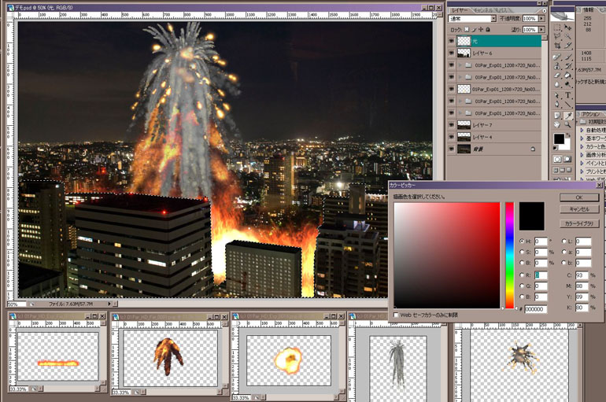Select the Path Selection tool
Image resolution: width=606 pixels, height=402 pixels.
(x=557, y=95)
